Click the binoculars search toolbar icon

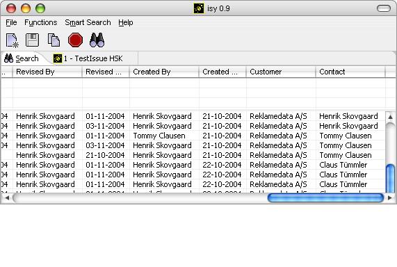point(97,40)
